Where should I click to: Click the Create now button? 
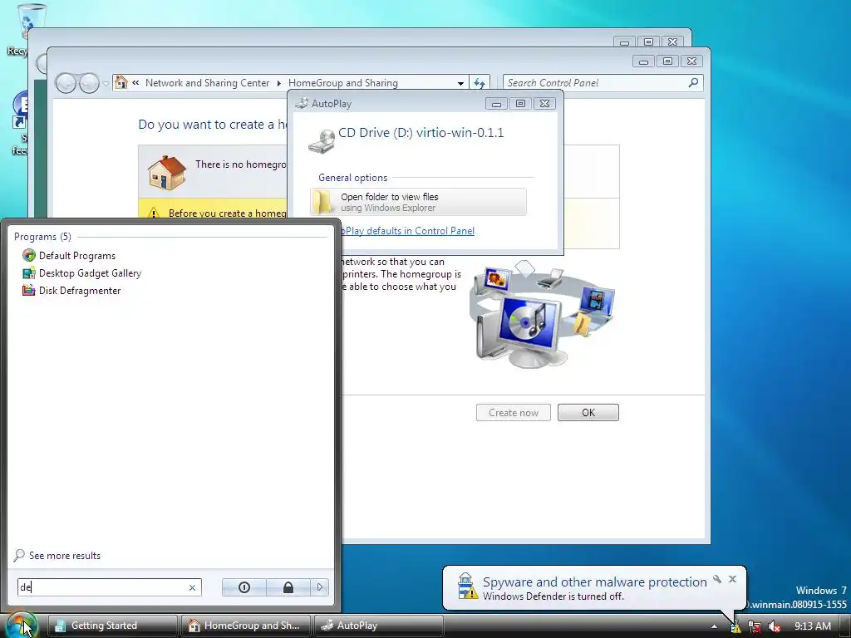[x=514, y=412]
